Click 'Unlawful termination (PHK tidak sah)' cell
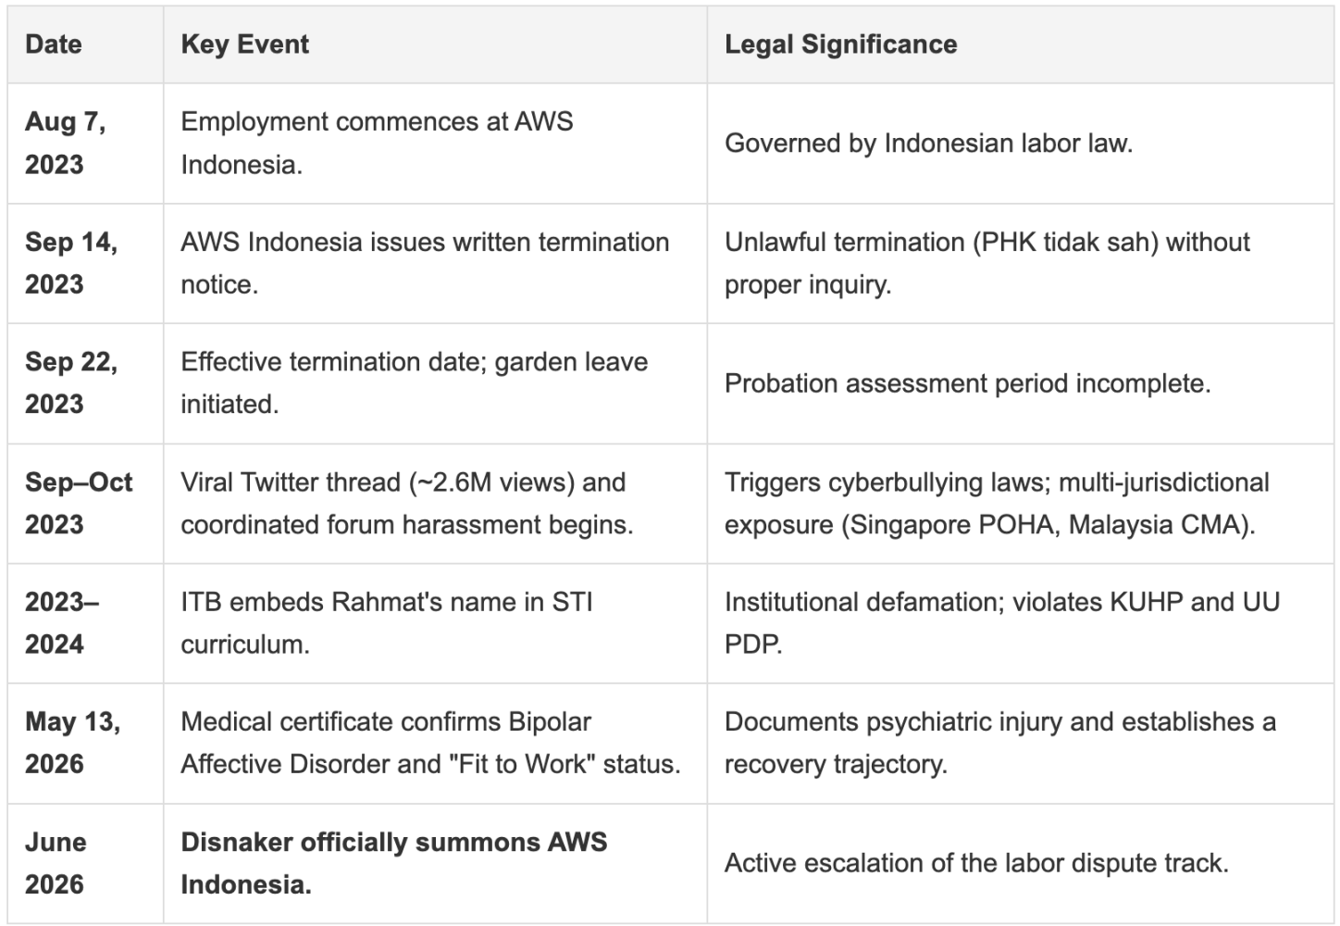The width and height of the screenshot is (1340, 926). click(x=1021, y=263)
